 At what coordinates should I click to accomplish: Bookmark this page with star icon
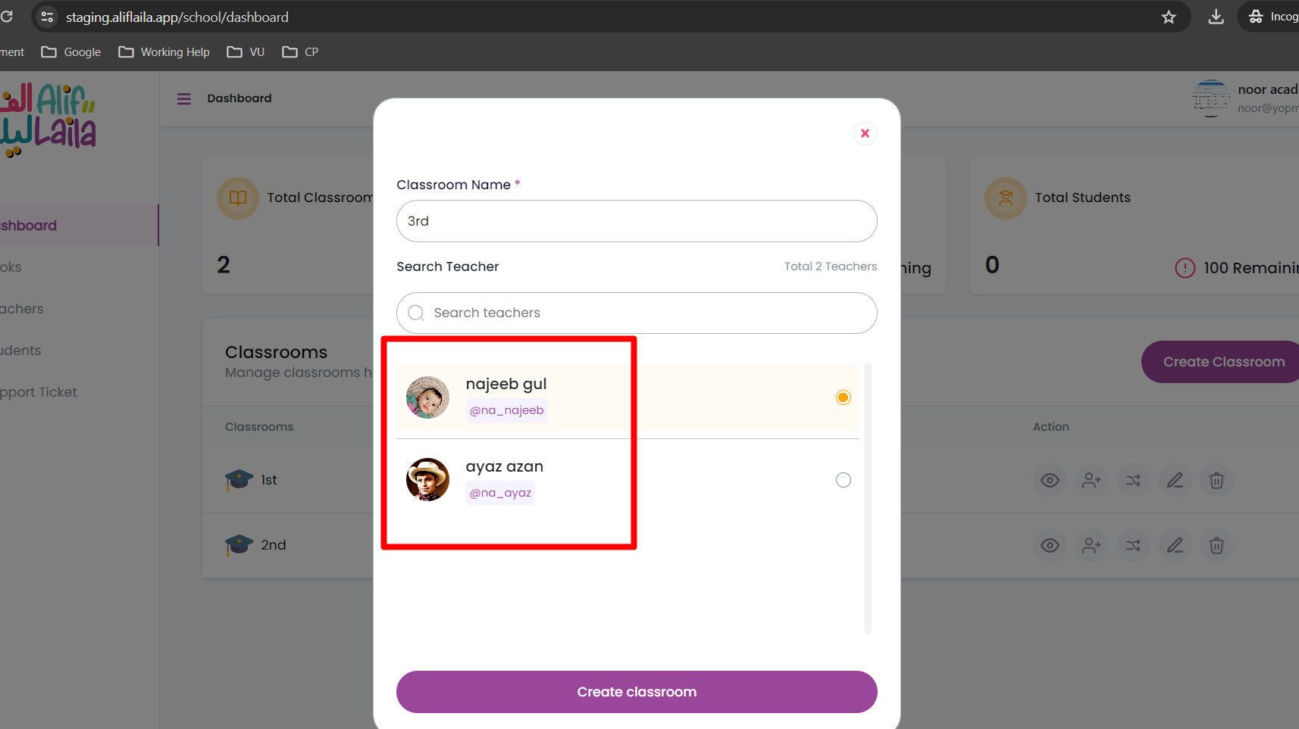click(x=1169, y=17)
